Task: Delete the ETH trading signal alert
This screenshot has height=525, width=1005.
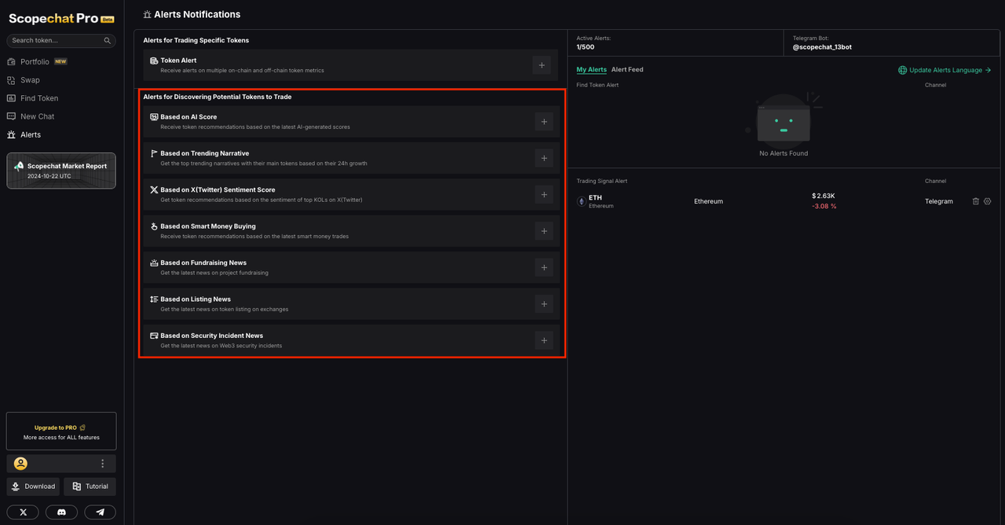Action: [x=976, y=201]
